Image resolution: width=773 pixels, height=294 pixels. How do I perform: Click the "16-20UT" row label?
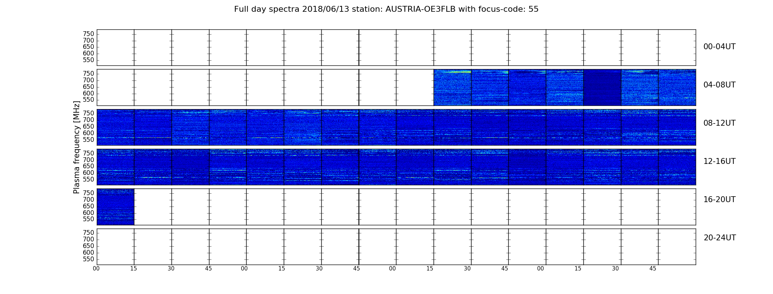point(719,200)
